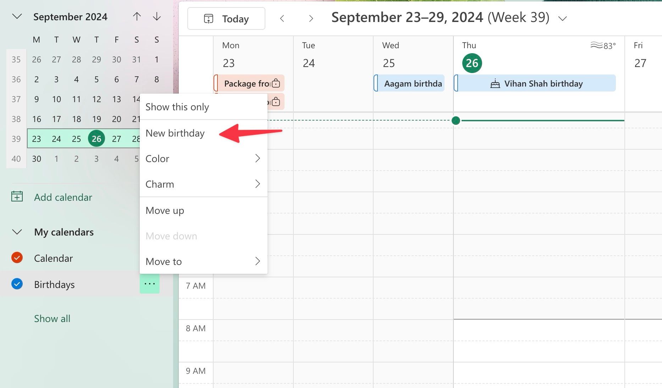Open Birthdays calendar more options ellipsis
Image resolution: width=662 pixels, height=388 pixels.
tap(150, 284)
